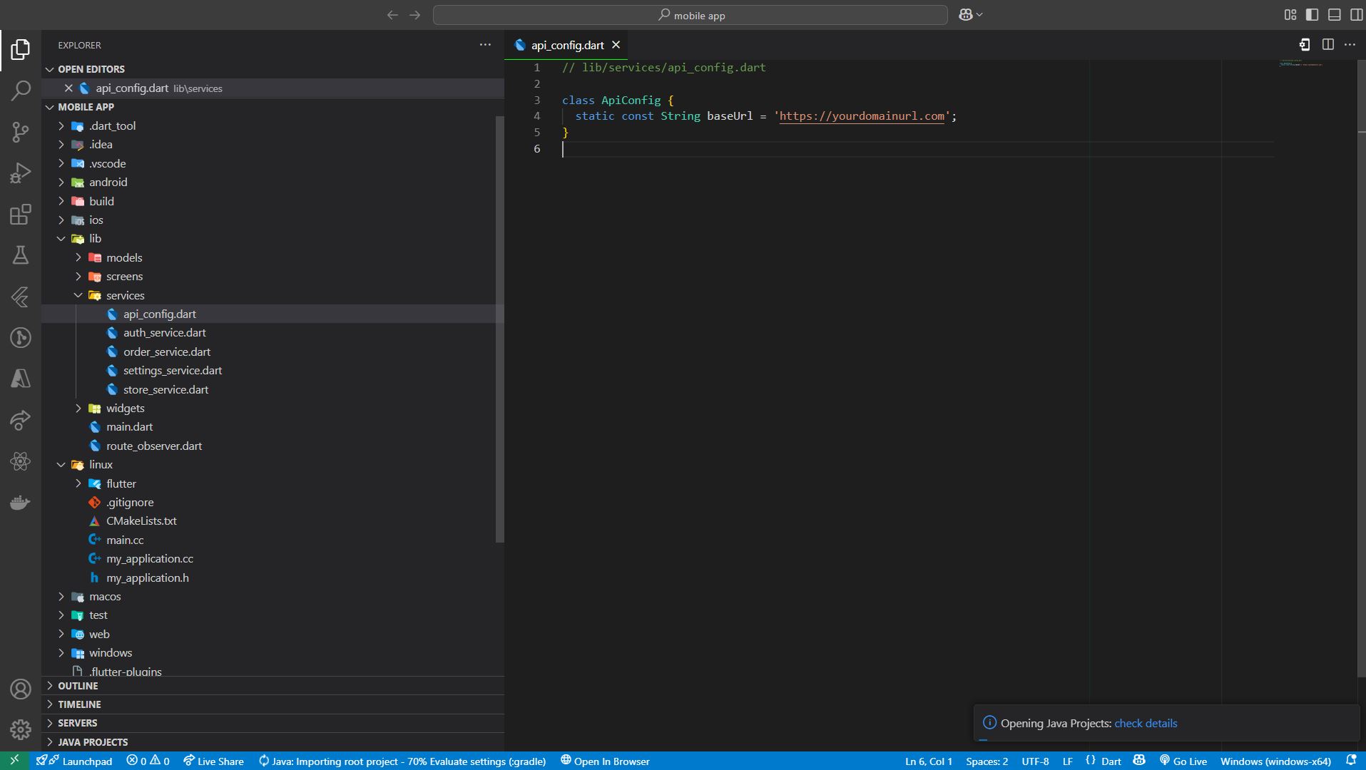Open the remote window indicator
Viewport: 1366px width, 770px height.
pyautogui.click(x=14, y=761)
